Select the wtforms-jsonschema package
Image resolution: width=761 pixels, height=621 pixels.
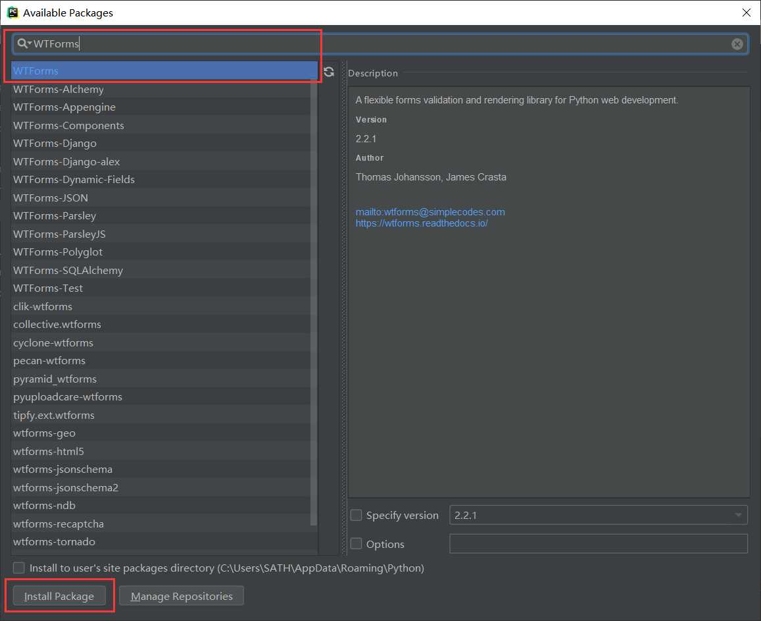[160, 469]
